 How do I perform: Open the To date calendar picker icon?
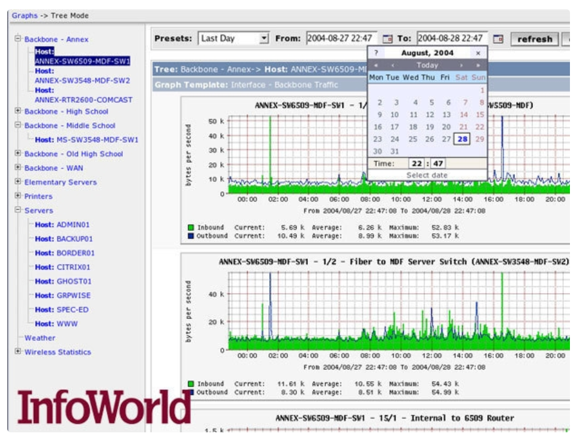(498, 39)
